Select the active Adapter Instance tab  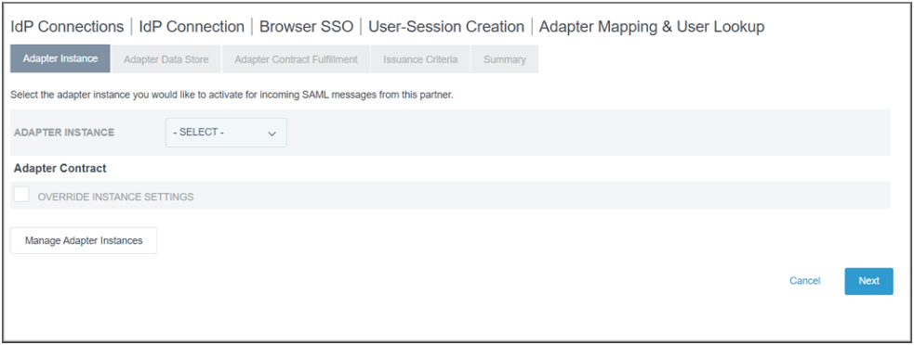point(60,58)
